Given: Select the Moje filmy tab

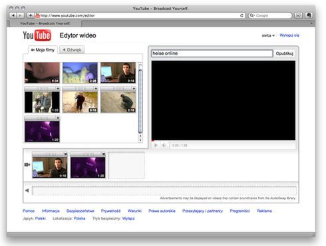Looking at the screenshot, I should point(43,50).
